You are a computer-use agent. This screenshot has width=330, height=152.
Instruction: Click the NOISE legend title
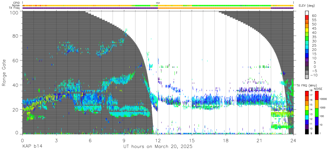318,89
